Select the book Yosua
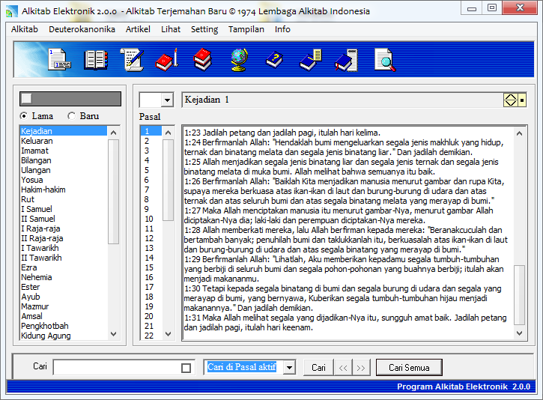This screenshot has width=543, height=400. point(64,180)
